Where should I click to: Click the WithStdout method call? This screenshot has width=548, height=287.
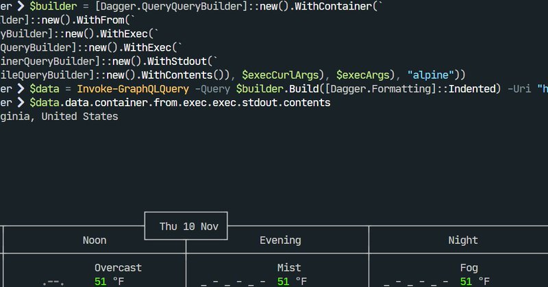tap(177, 61)
